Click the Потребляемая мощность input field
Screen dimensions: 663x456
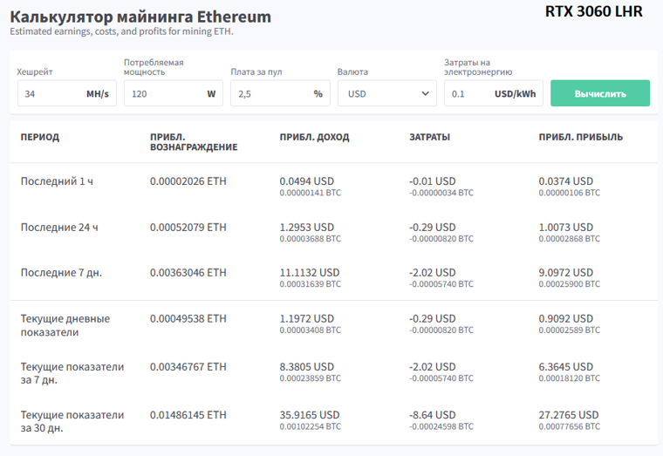pos(161,94)
